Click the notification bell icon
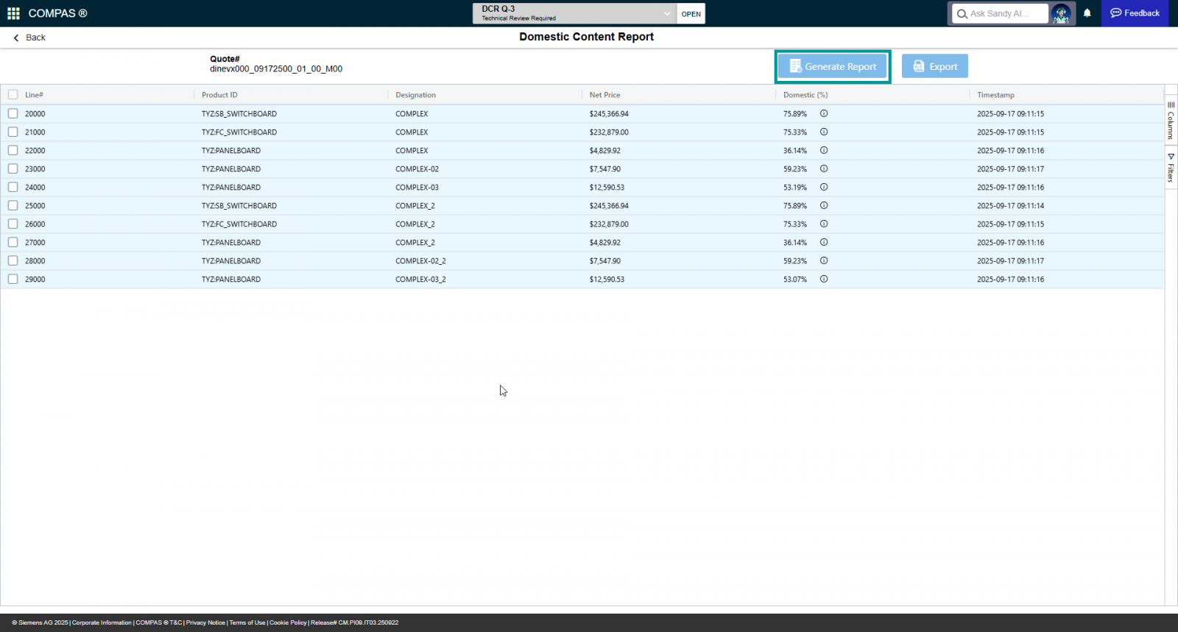The height and width of the screenshot is (632, 1178). coord(1087,13)
